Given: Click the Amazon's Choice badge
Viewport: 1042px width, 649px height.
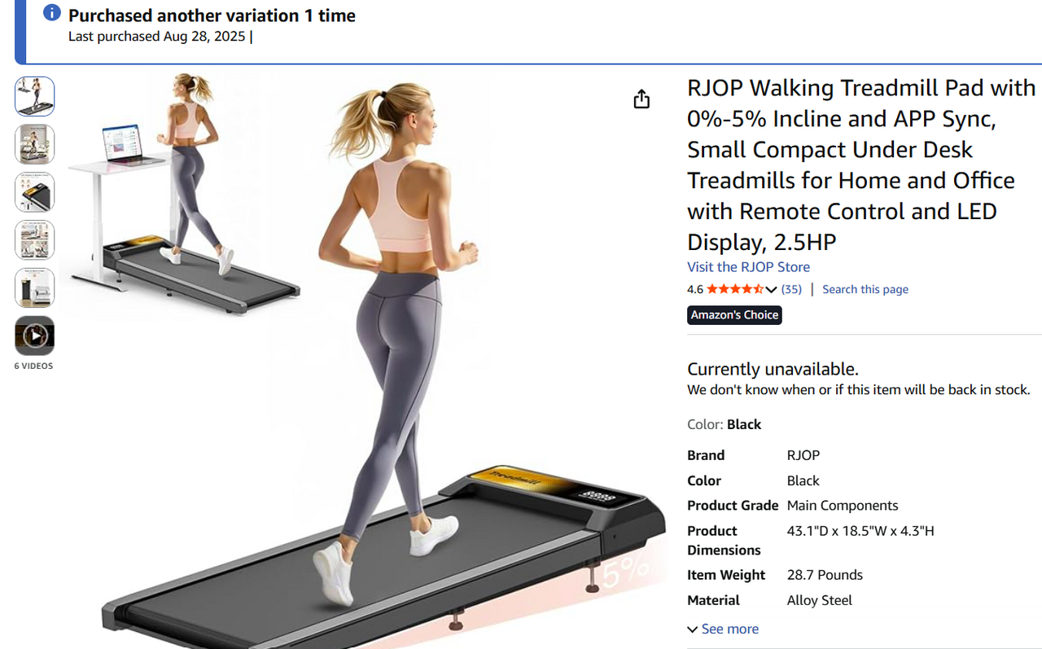Looking at the screenshot, I should (x=734, y=315).
